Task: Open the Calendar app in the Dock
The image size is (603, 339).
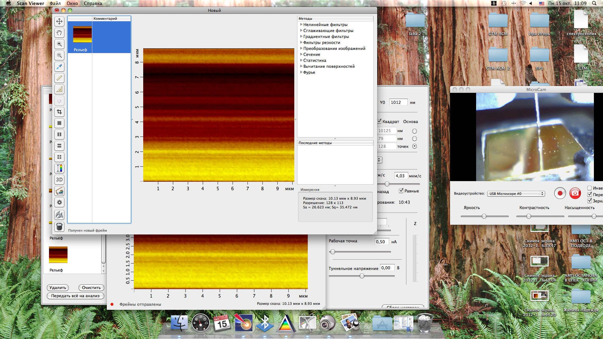Action: point(222,323)
